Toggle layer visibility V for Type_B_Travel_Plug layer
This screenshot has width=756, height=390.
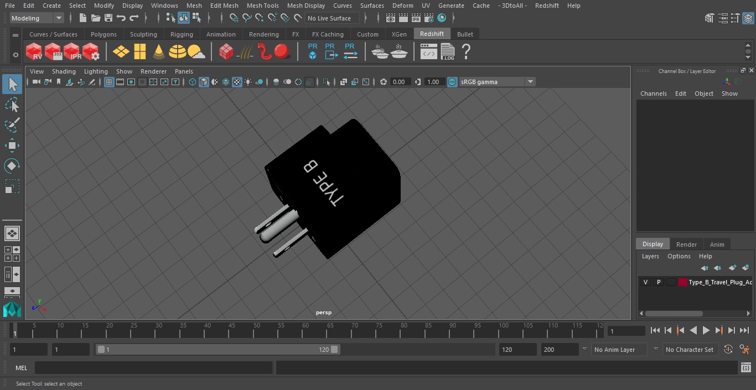[x=645, y=282]
